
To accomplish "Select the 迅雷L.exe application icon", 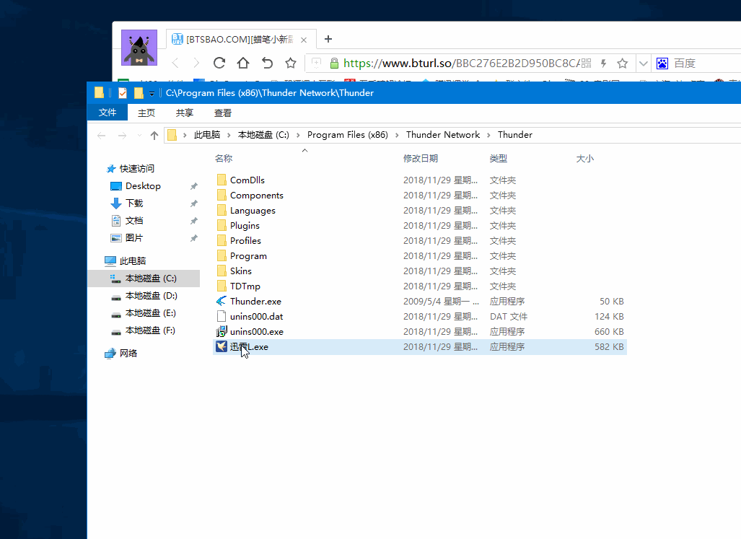I will tap(222, 346).
